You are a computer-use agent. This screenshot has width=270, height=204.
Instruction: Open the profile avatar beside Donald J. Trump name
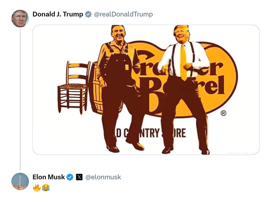(x=20, y=19)
